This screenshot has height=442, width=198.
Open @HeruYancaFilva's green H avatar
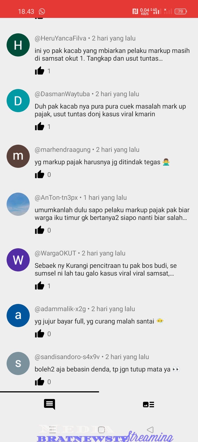[18, 45]
